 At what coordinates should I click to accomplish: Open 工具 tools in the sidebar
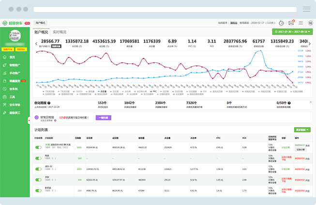(x=12, y=97)
